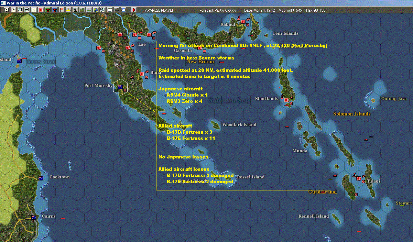Click the OP toolbar button

click(x=110, y=10)
